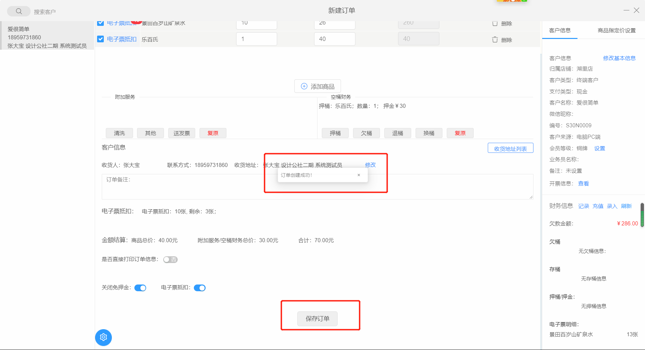Open 查看 invoice info link
Viewport: 645px width, 350px height.
(x=583, y=183)
